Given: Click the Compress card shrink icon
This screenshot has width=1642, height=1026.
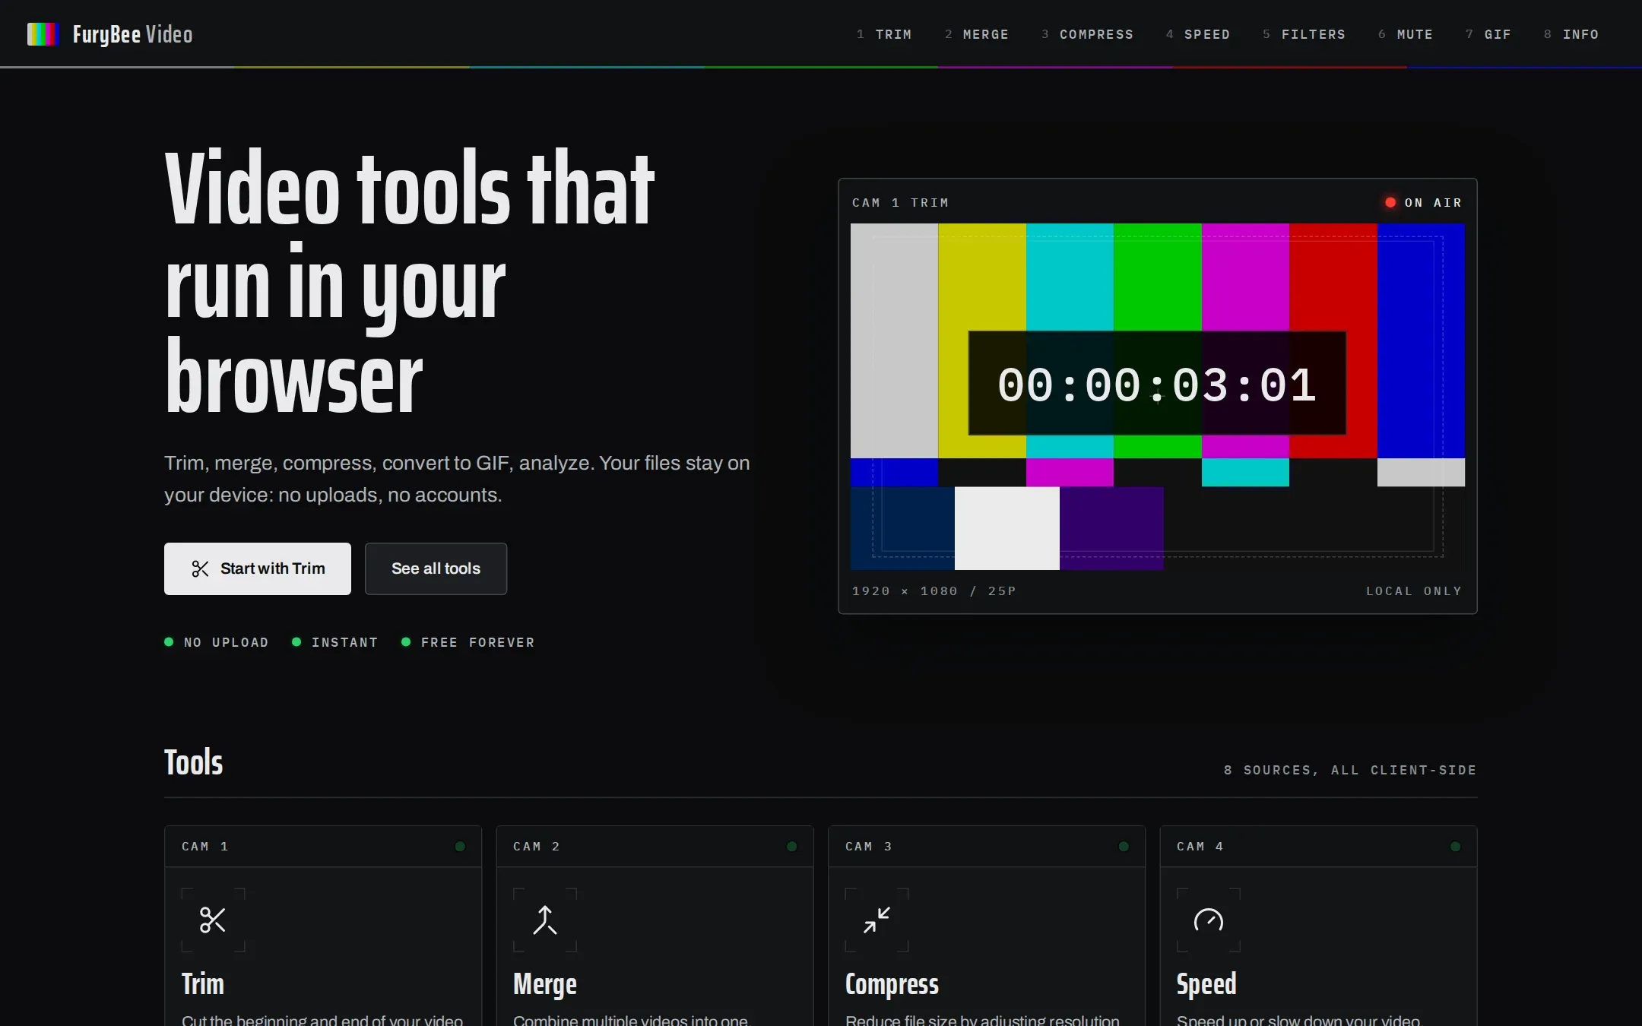Looking at the screenshot, I should pos(876,920).
